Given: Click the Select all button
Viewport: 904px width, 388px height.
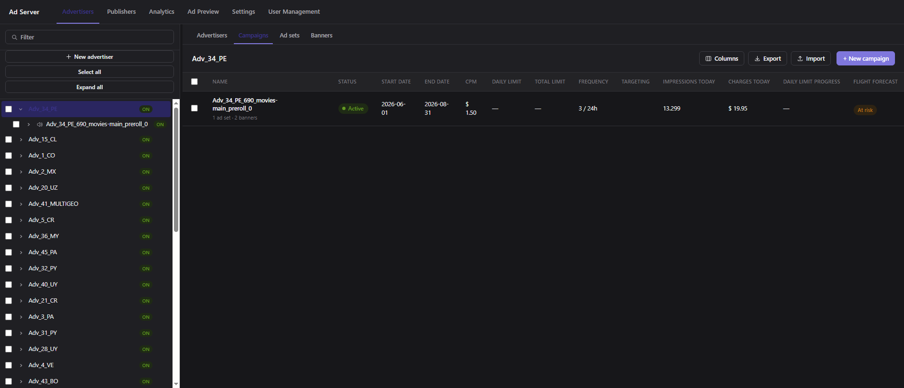Looking at the screenshot, I should click(x=89, y=72).
